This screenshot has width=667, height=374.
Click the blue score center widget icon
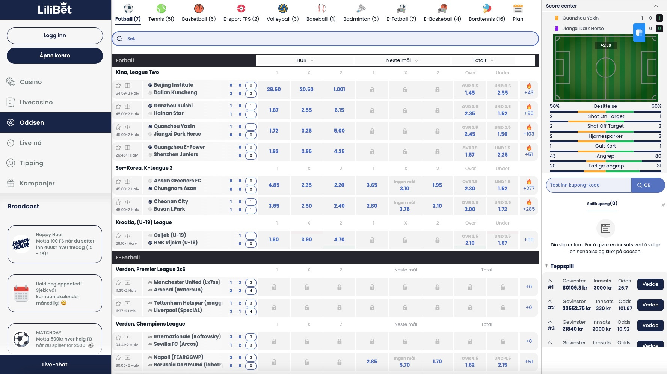[639, 33]
